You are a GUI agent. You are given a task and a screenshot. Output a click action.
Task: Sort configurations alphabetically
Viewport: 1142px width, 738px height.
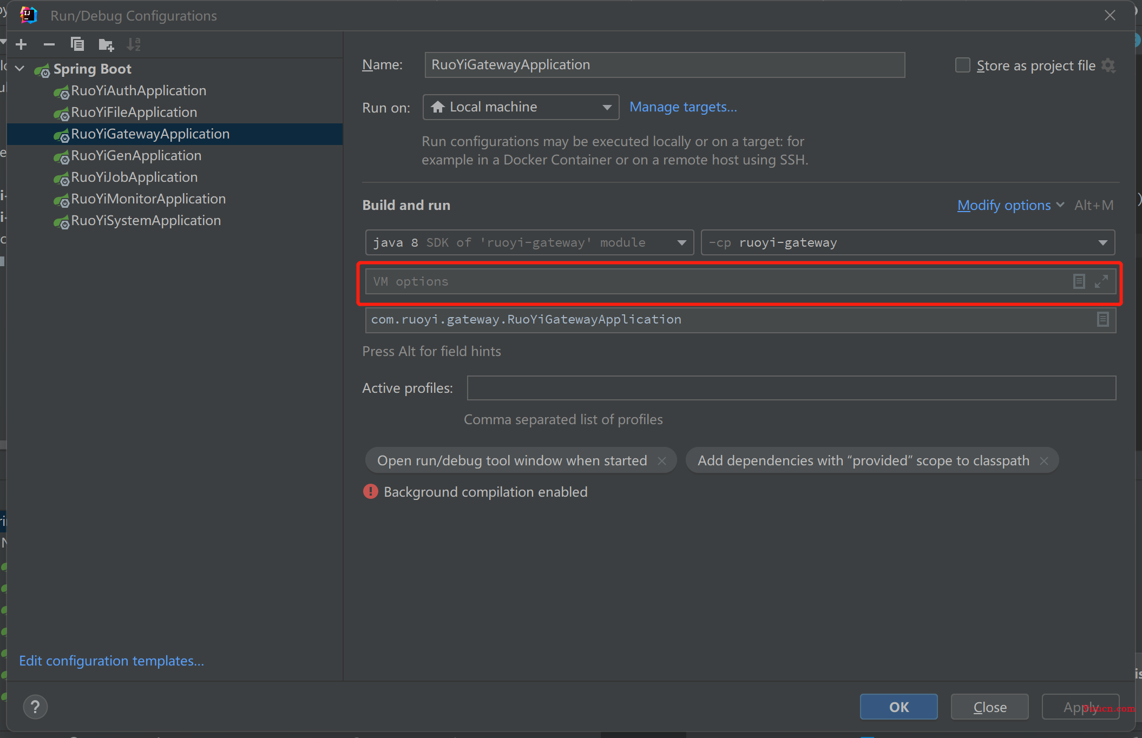coord(134,44)
